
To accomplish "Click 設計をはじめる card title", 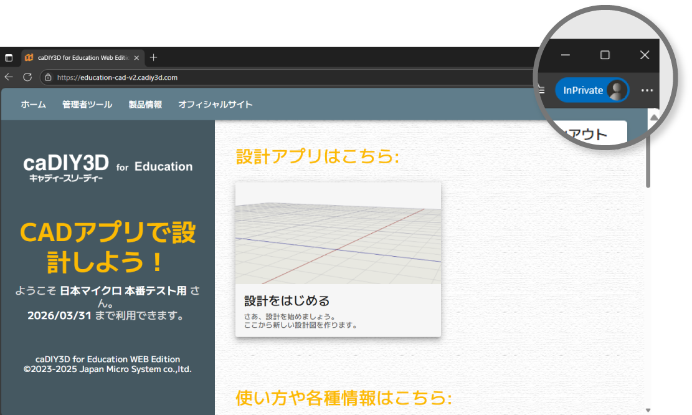I will (x=287, y=301).
